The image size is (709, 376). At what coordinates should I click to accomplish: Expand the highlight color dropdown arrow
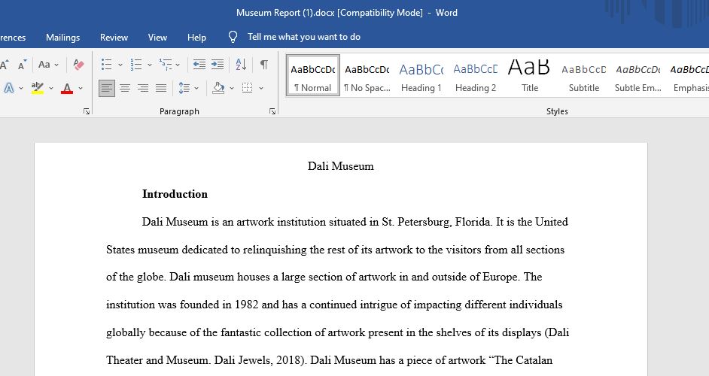click(x=50, y=88)
